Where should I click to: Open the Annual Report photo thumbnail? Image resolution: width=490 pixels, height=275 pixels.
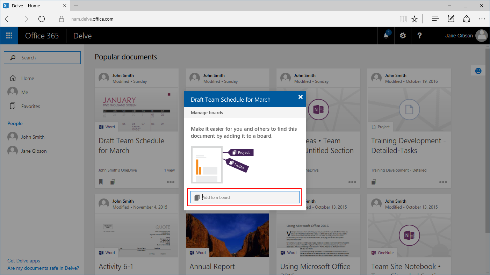point(228,235)
